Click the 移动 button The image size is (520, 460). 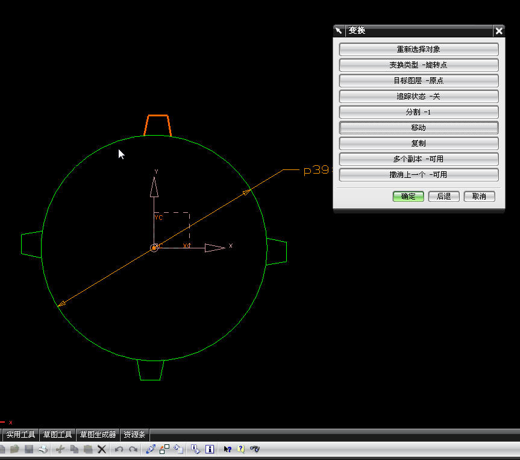click(419, 127)
